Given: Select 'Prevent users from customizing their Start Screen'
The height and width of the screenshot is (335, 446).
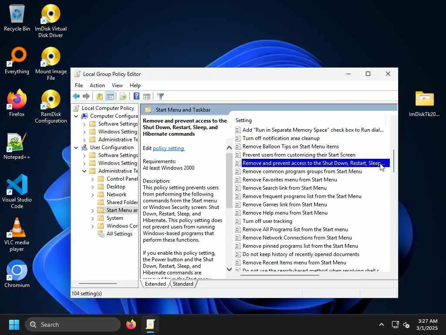Looking at the screenshot, I should [x=299, y=155].
